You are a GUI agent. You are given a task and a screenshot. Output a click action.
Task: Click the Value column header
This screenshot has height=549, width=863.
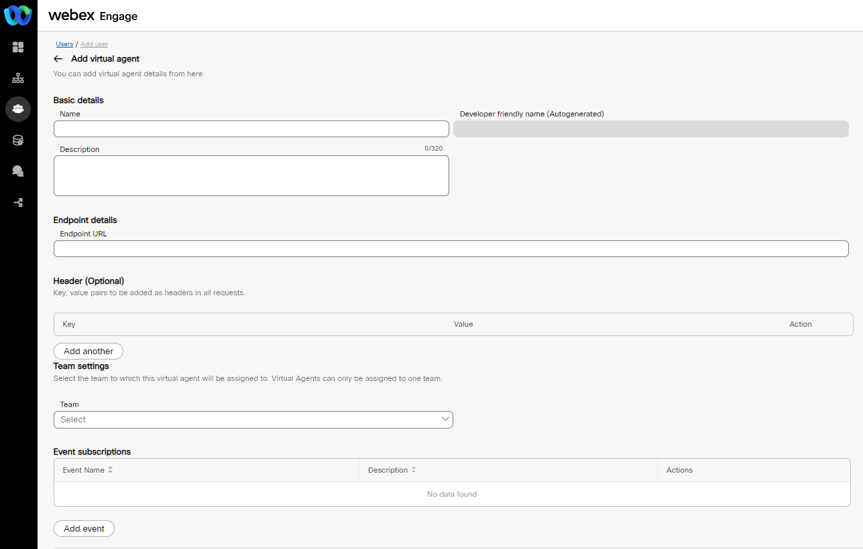coord(463,324)
